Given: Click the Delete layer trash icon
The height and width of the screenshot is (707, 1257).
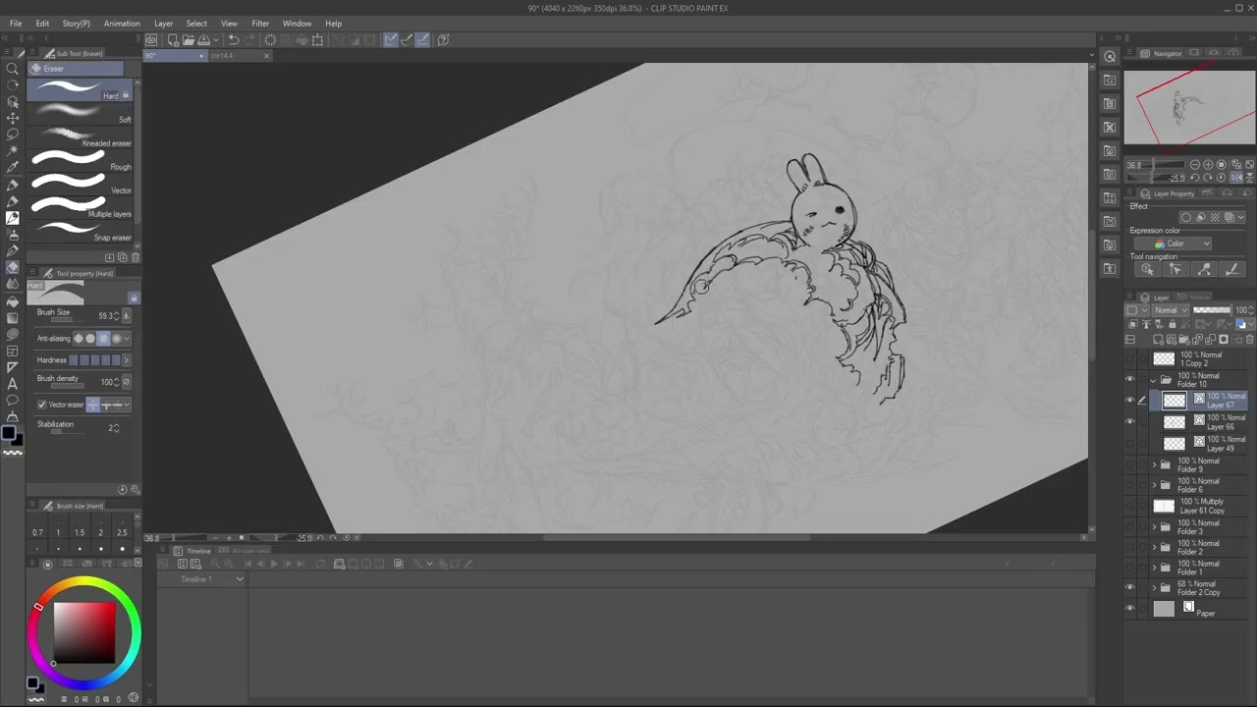Looking at the screenshot, I should click(1249, 340).
